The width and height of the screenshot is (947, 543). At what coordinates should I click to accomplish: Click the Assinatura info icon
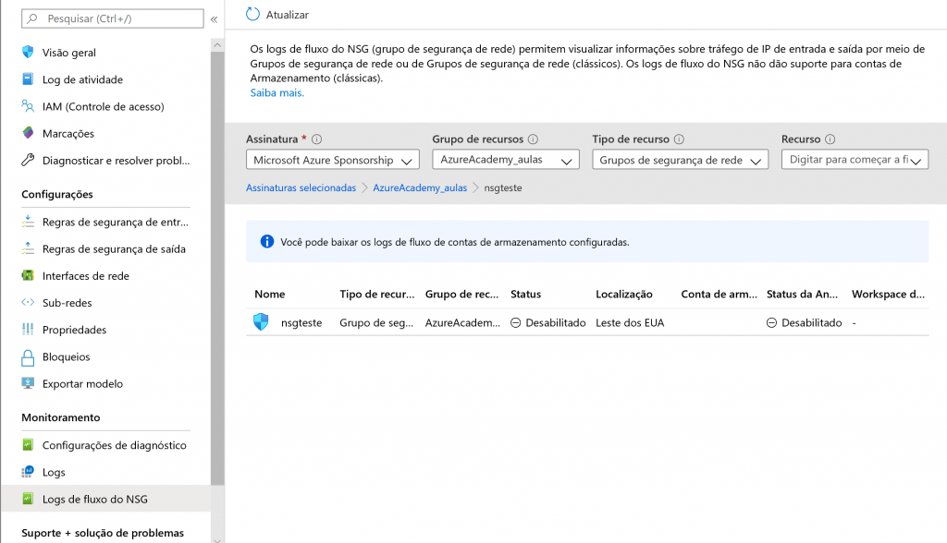[x=317, y=139]
